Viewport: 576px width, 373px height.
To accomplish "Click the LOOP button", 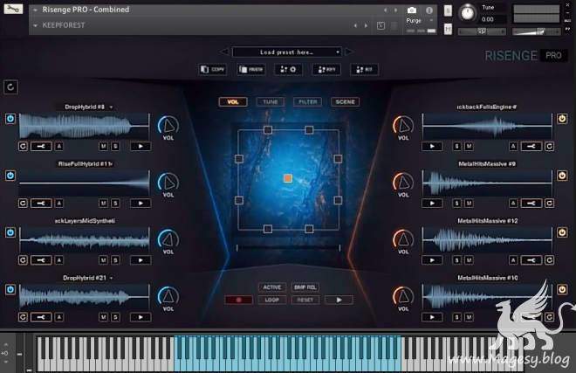I will (x=271, y=300).
